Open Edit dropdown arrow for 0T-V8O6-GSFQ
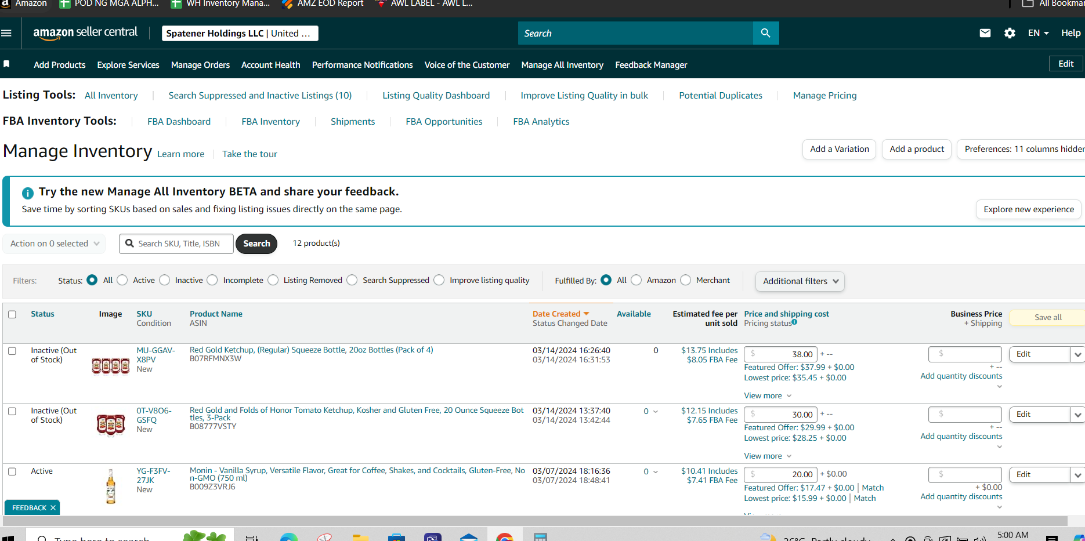The height and width of the screenshot is (541, 1085). 1077,415
